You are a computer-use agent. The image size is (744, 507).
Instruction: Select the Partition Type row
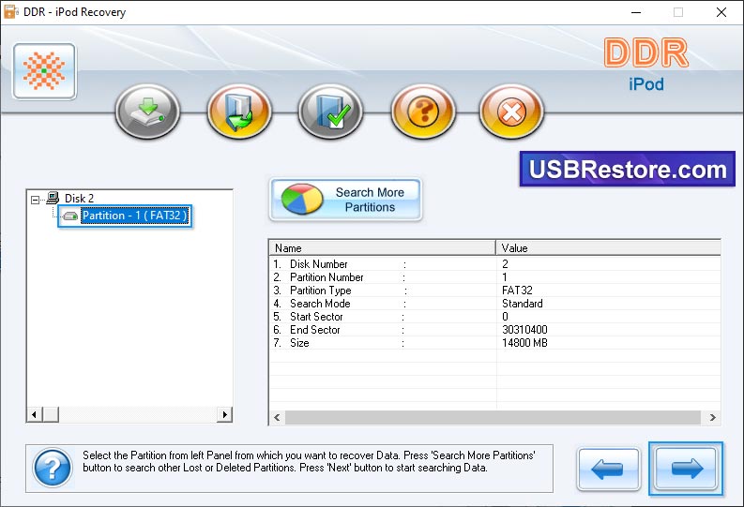[494, 291]
